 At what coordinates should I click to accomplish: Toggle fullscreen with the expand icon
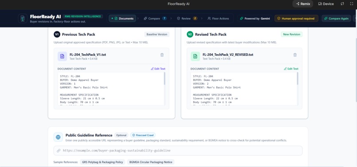351,4
